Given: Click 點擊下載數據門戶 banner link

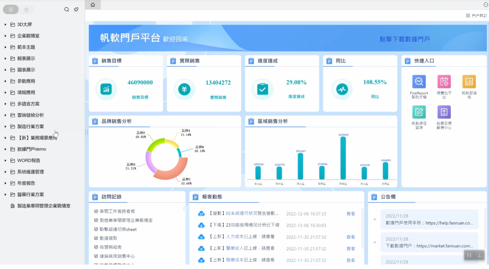Looking at the screenshot, I should point(405,39).
